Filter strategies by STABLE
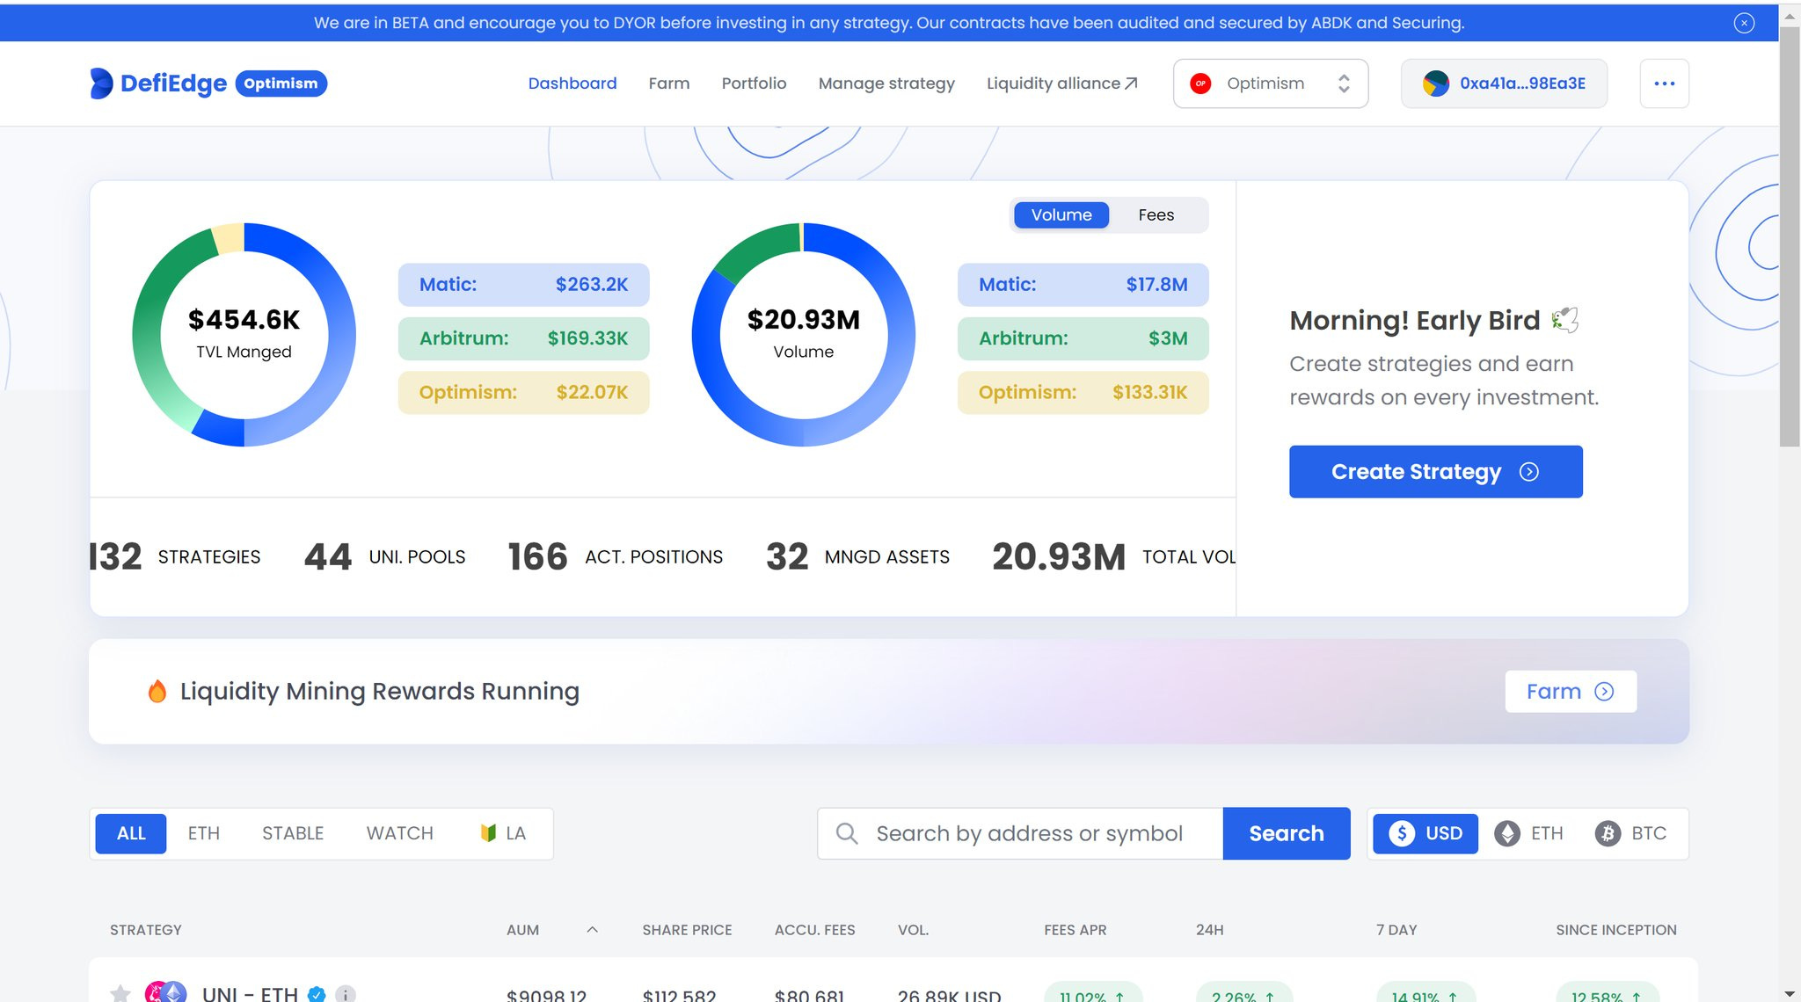This screenshot has width=1801, height=1002. coord(293,833)
